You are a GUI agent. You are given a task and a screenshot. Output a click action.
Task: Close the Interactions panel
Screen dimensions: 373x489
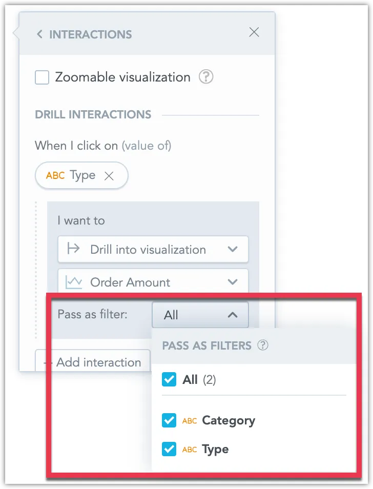tap(254, 32)
